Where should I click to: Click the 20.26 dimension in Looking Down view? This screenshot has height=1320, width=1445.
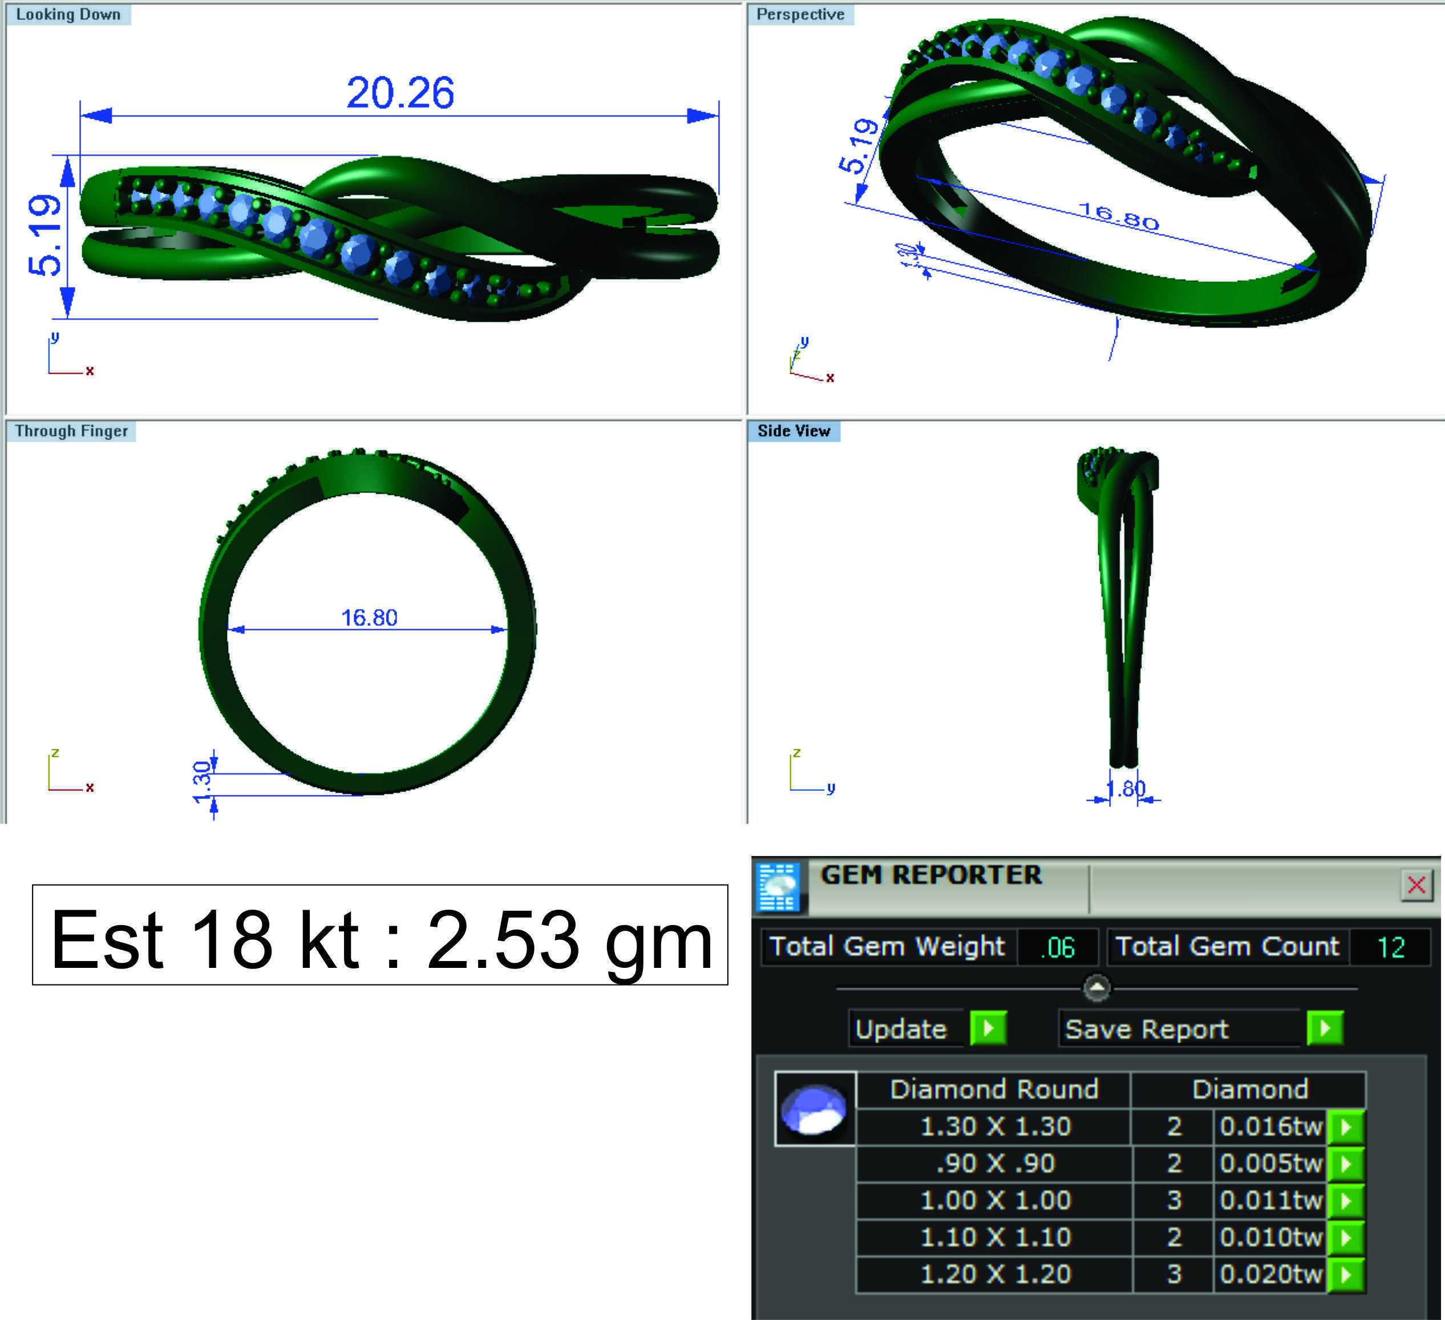400,92
